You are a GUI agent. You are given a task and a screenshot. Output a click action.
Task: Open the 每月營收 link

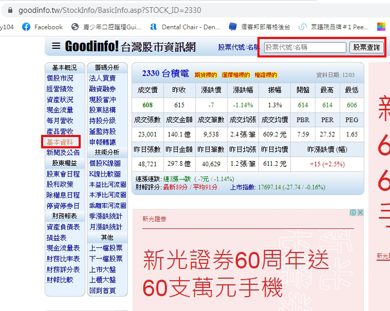pyautogui.click(x=60, y=121)
